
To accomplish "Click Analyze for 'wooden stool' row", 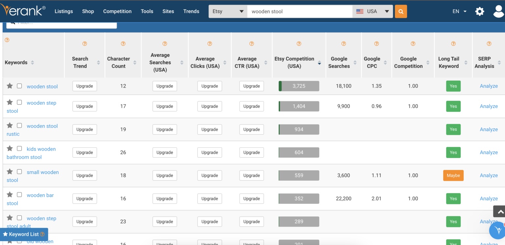I will tap(489, 86).
